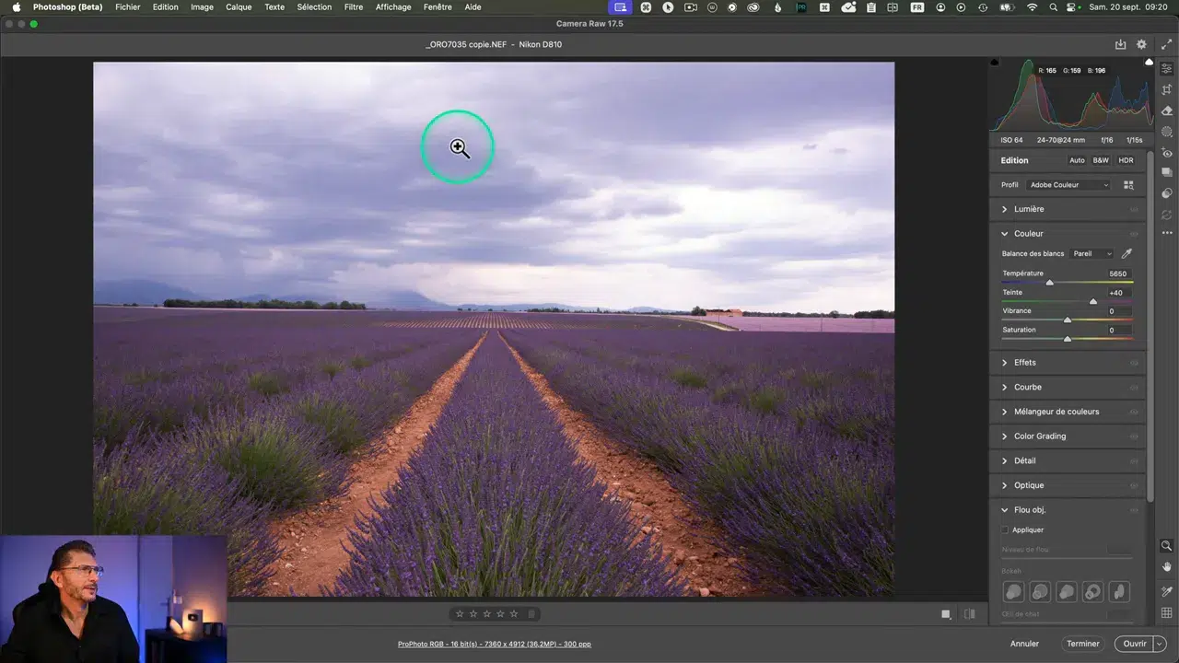Open Camera Raw preferences gear
The height and width of the screenshot is (663, 1179).
click(1141, 44)
